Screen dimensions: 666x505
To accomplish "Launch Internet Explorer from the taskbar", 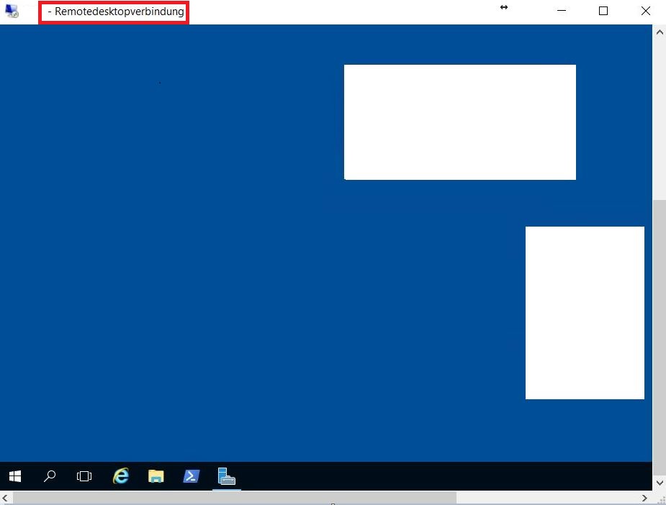I will [121, 476].
